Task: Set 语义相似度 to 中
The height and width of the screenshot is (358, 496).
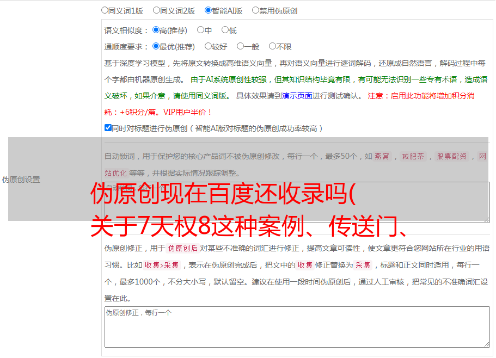Action: pos(200,30)
